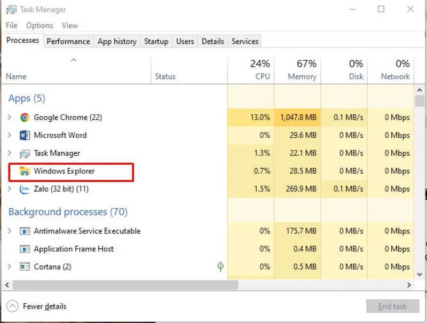
Task: Click the Cortana process icon
Action: (x=25, y=266)
